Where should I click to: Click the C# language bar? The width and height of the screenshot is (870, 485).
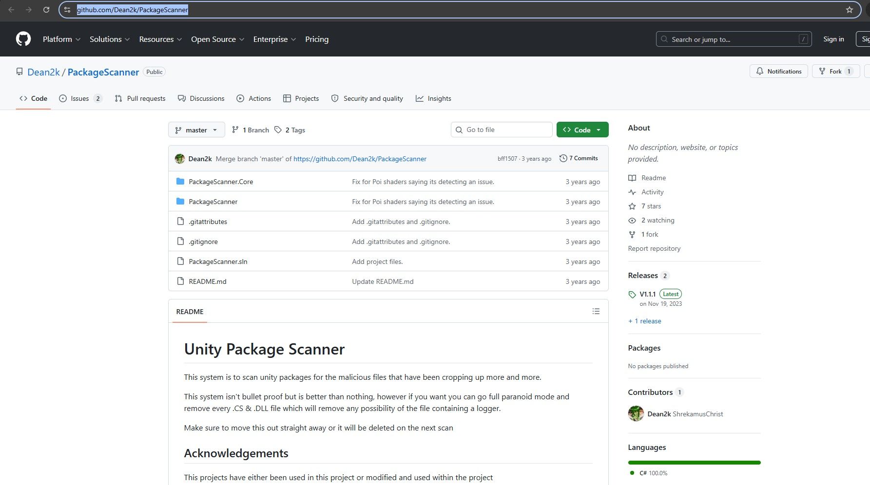tap(695, 463)
